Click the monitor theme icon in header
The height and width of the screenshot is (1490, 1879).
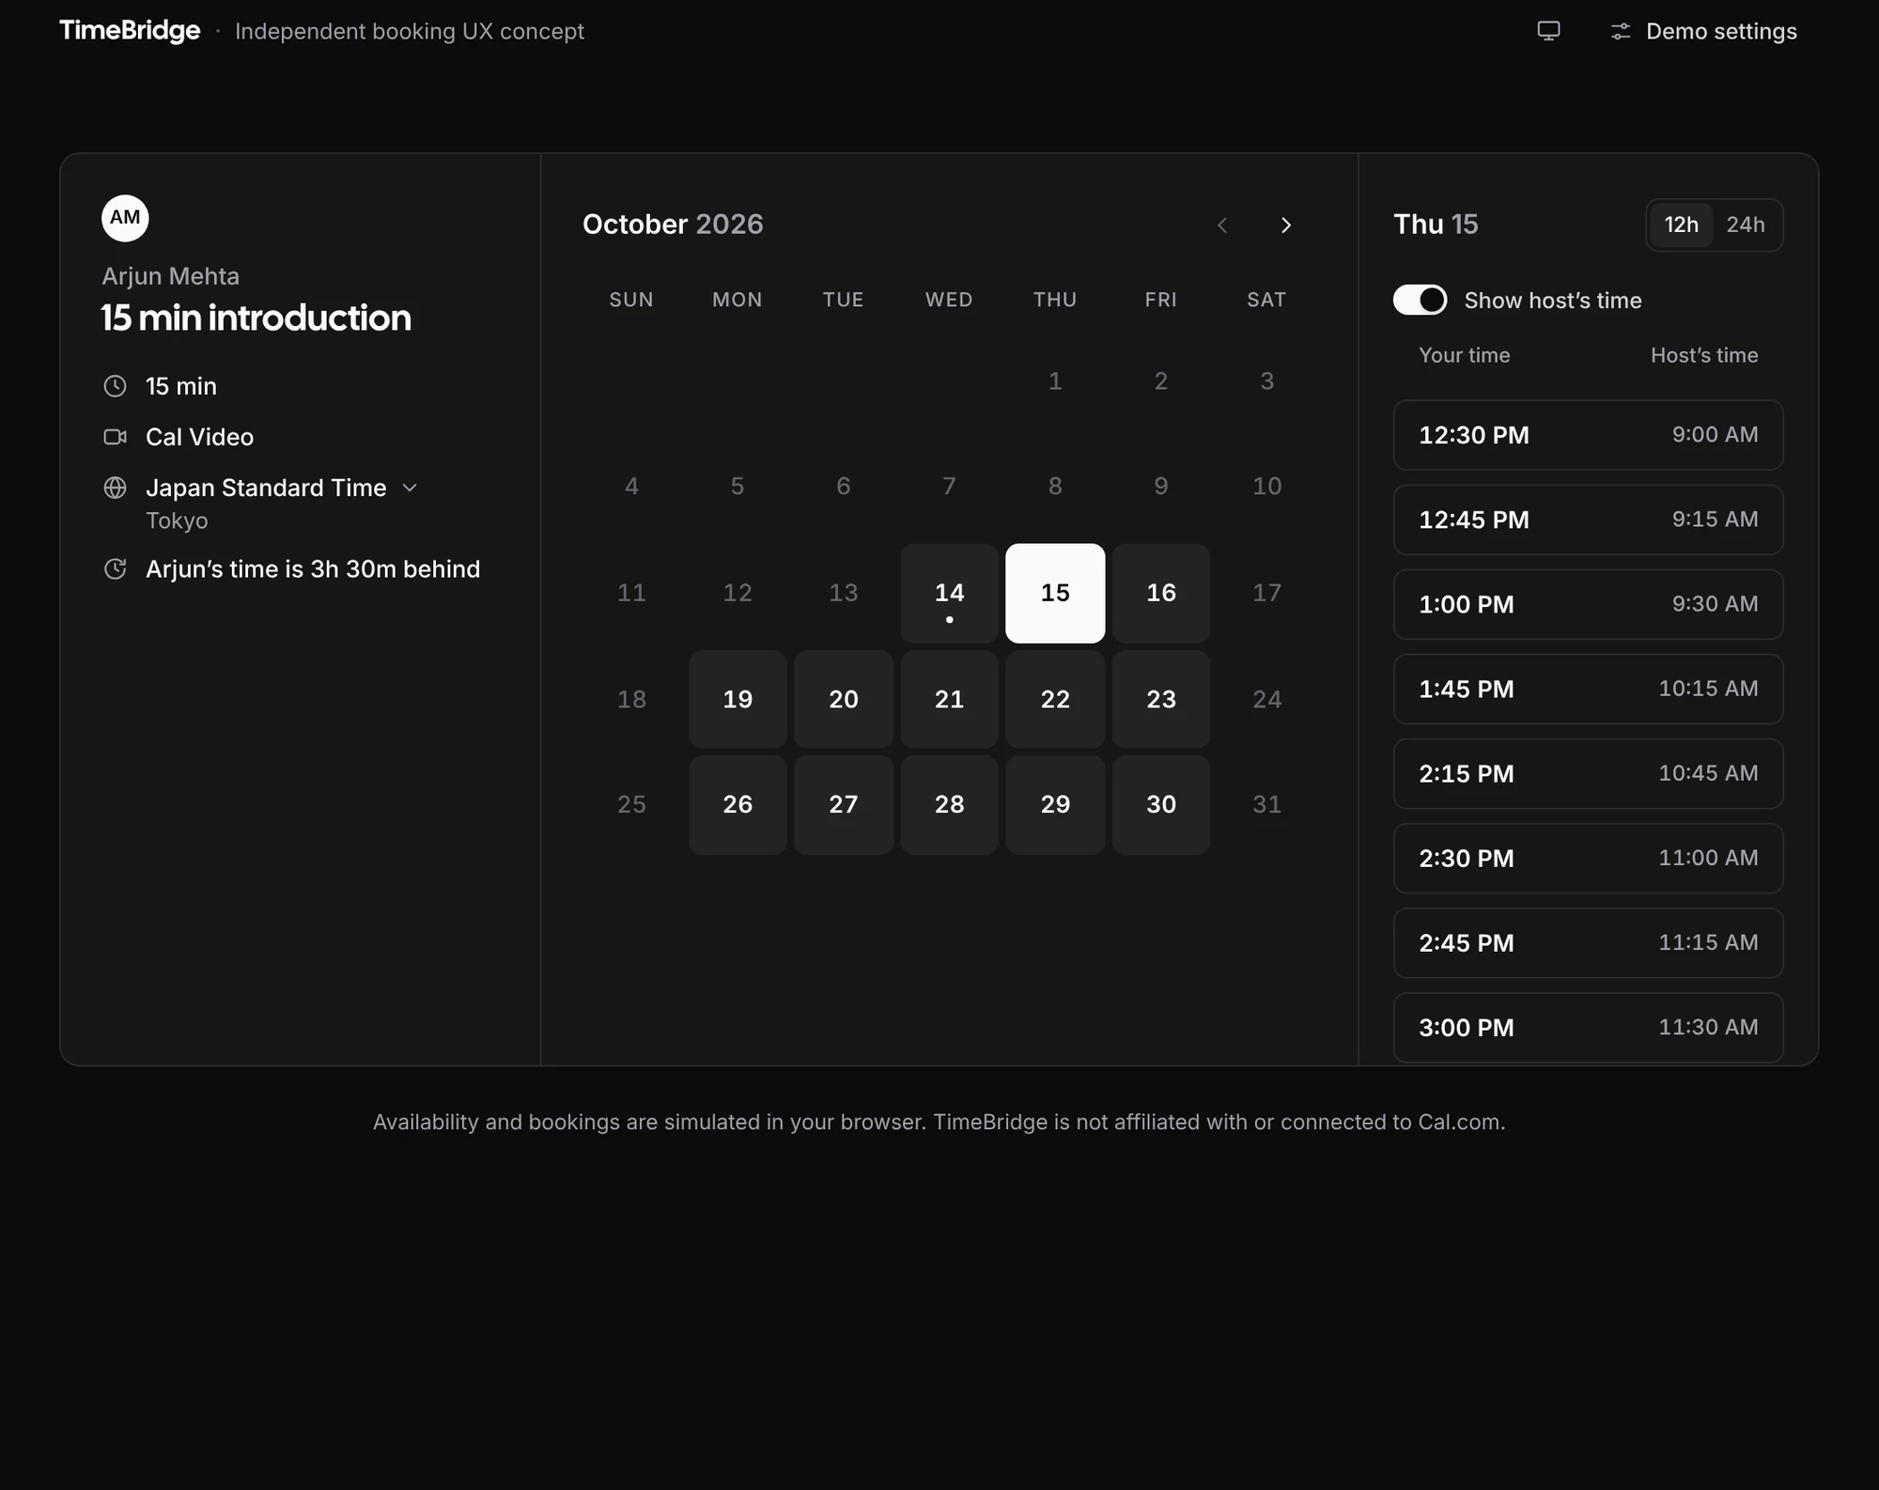pyautogui.click(x=1548, y=31)
